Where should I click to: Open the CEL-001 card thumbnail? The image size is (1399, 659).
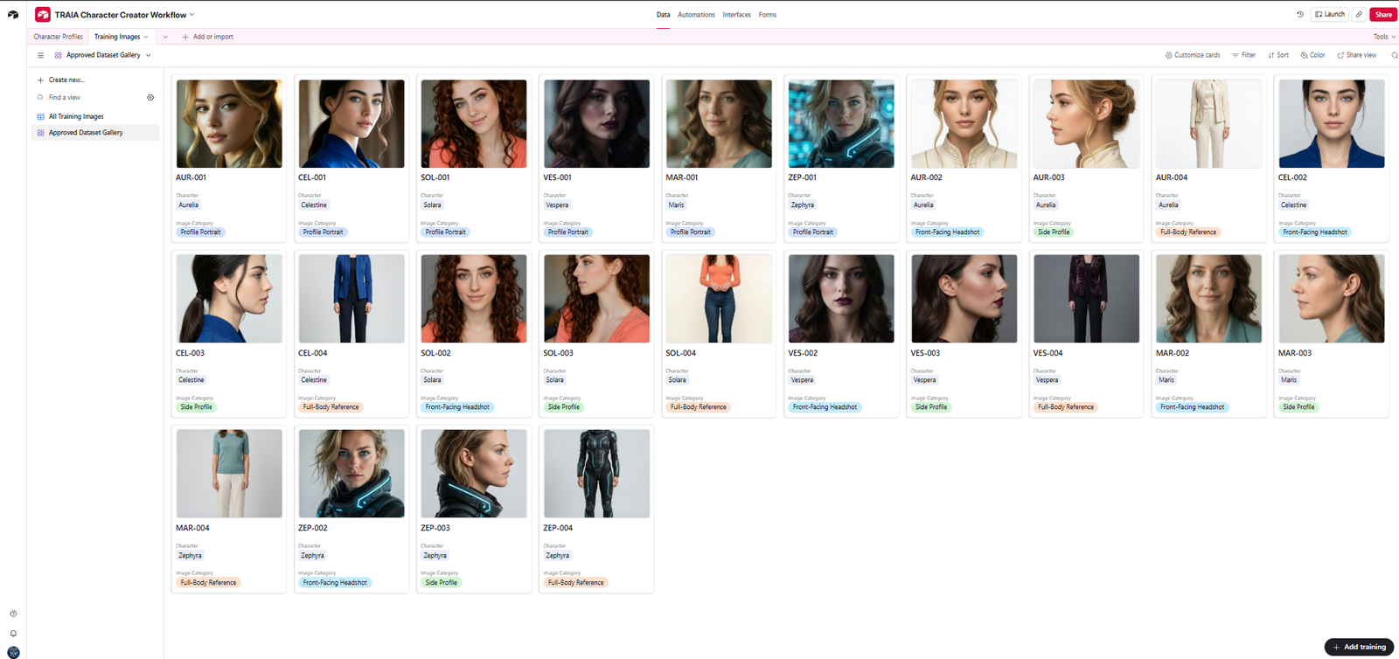tap(351, 124)
